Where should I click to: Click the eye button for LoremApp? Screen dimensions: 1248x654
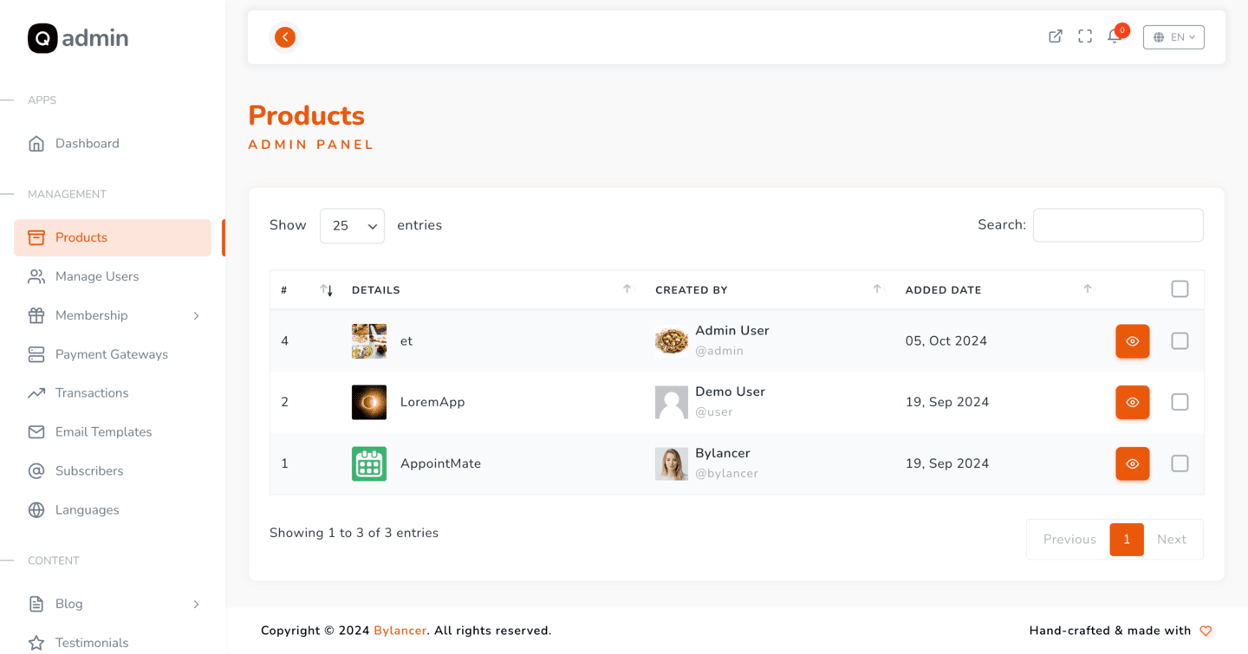click(1132, 402)
